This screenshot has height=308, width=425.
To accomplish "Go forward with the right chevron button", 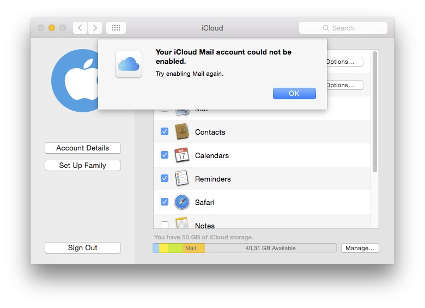I will [x=95, y=28].
